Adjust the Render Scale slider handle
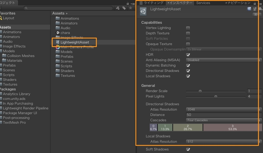The image size is (263, 153). (x=200, y=91)
